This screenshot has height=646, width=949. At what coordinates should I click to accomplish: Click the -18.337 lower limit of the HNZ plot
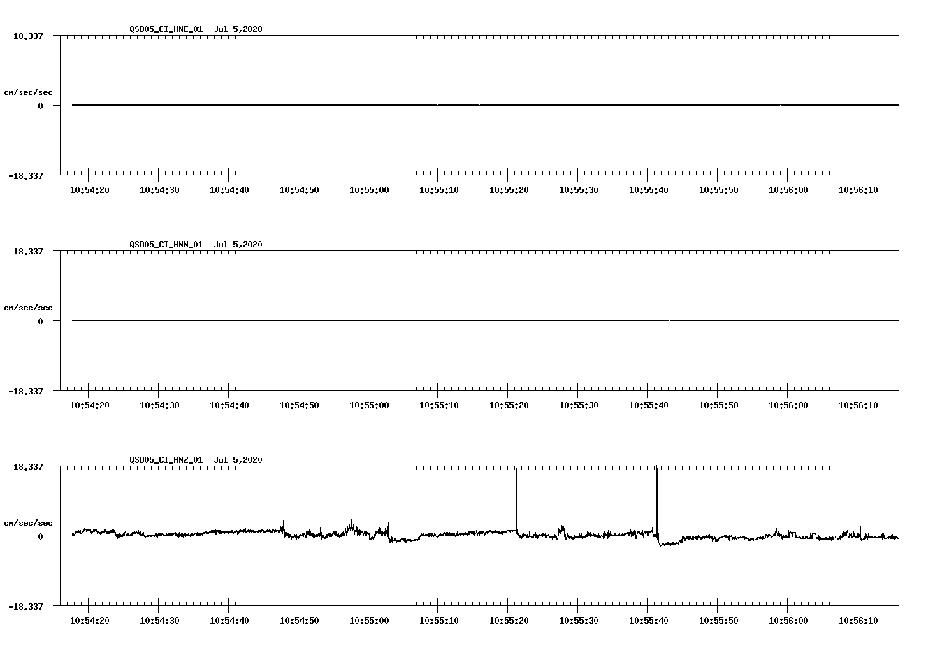coord(26,607)
